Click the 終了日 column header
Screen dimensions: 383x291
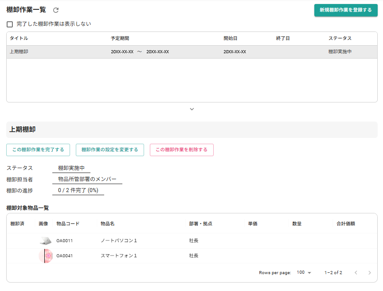[283, 38]
